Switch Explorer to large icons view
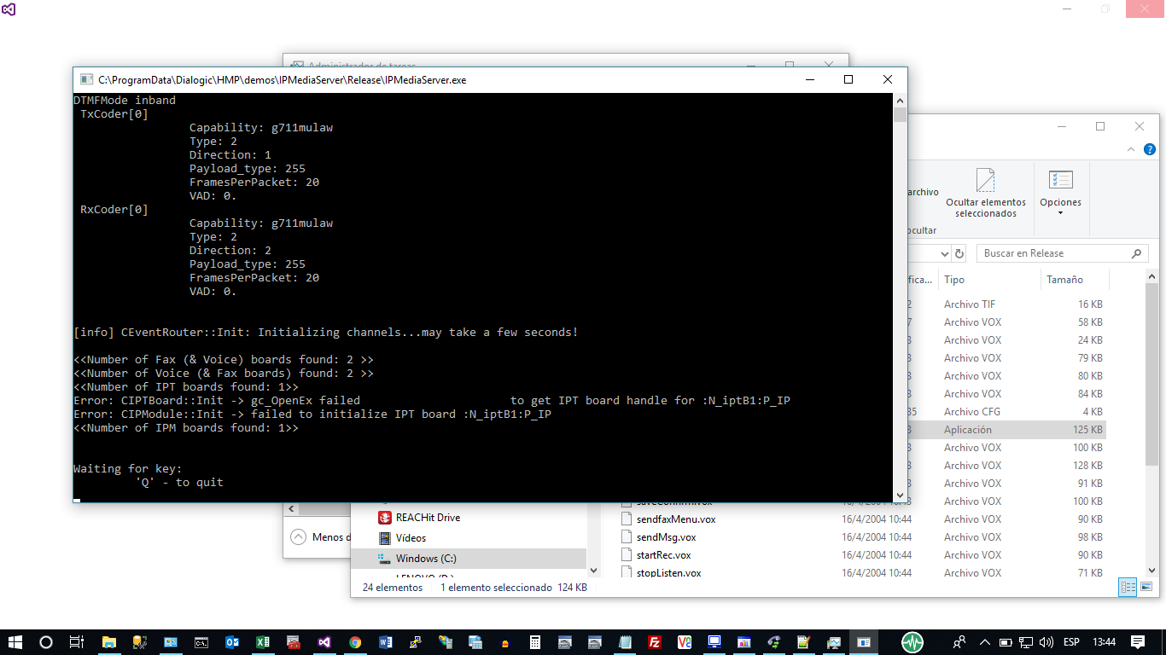This screenshot has height=655, width=1166. 1146,587
